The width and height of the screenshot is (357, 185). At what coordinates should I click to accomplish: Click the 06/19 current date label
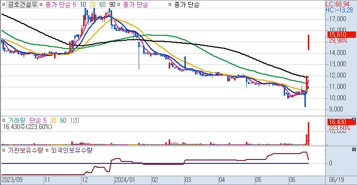pyautogui.click(x=336, y=180)
